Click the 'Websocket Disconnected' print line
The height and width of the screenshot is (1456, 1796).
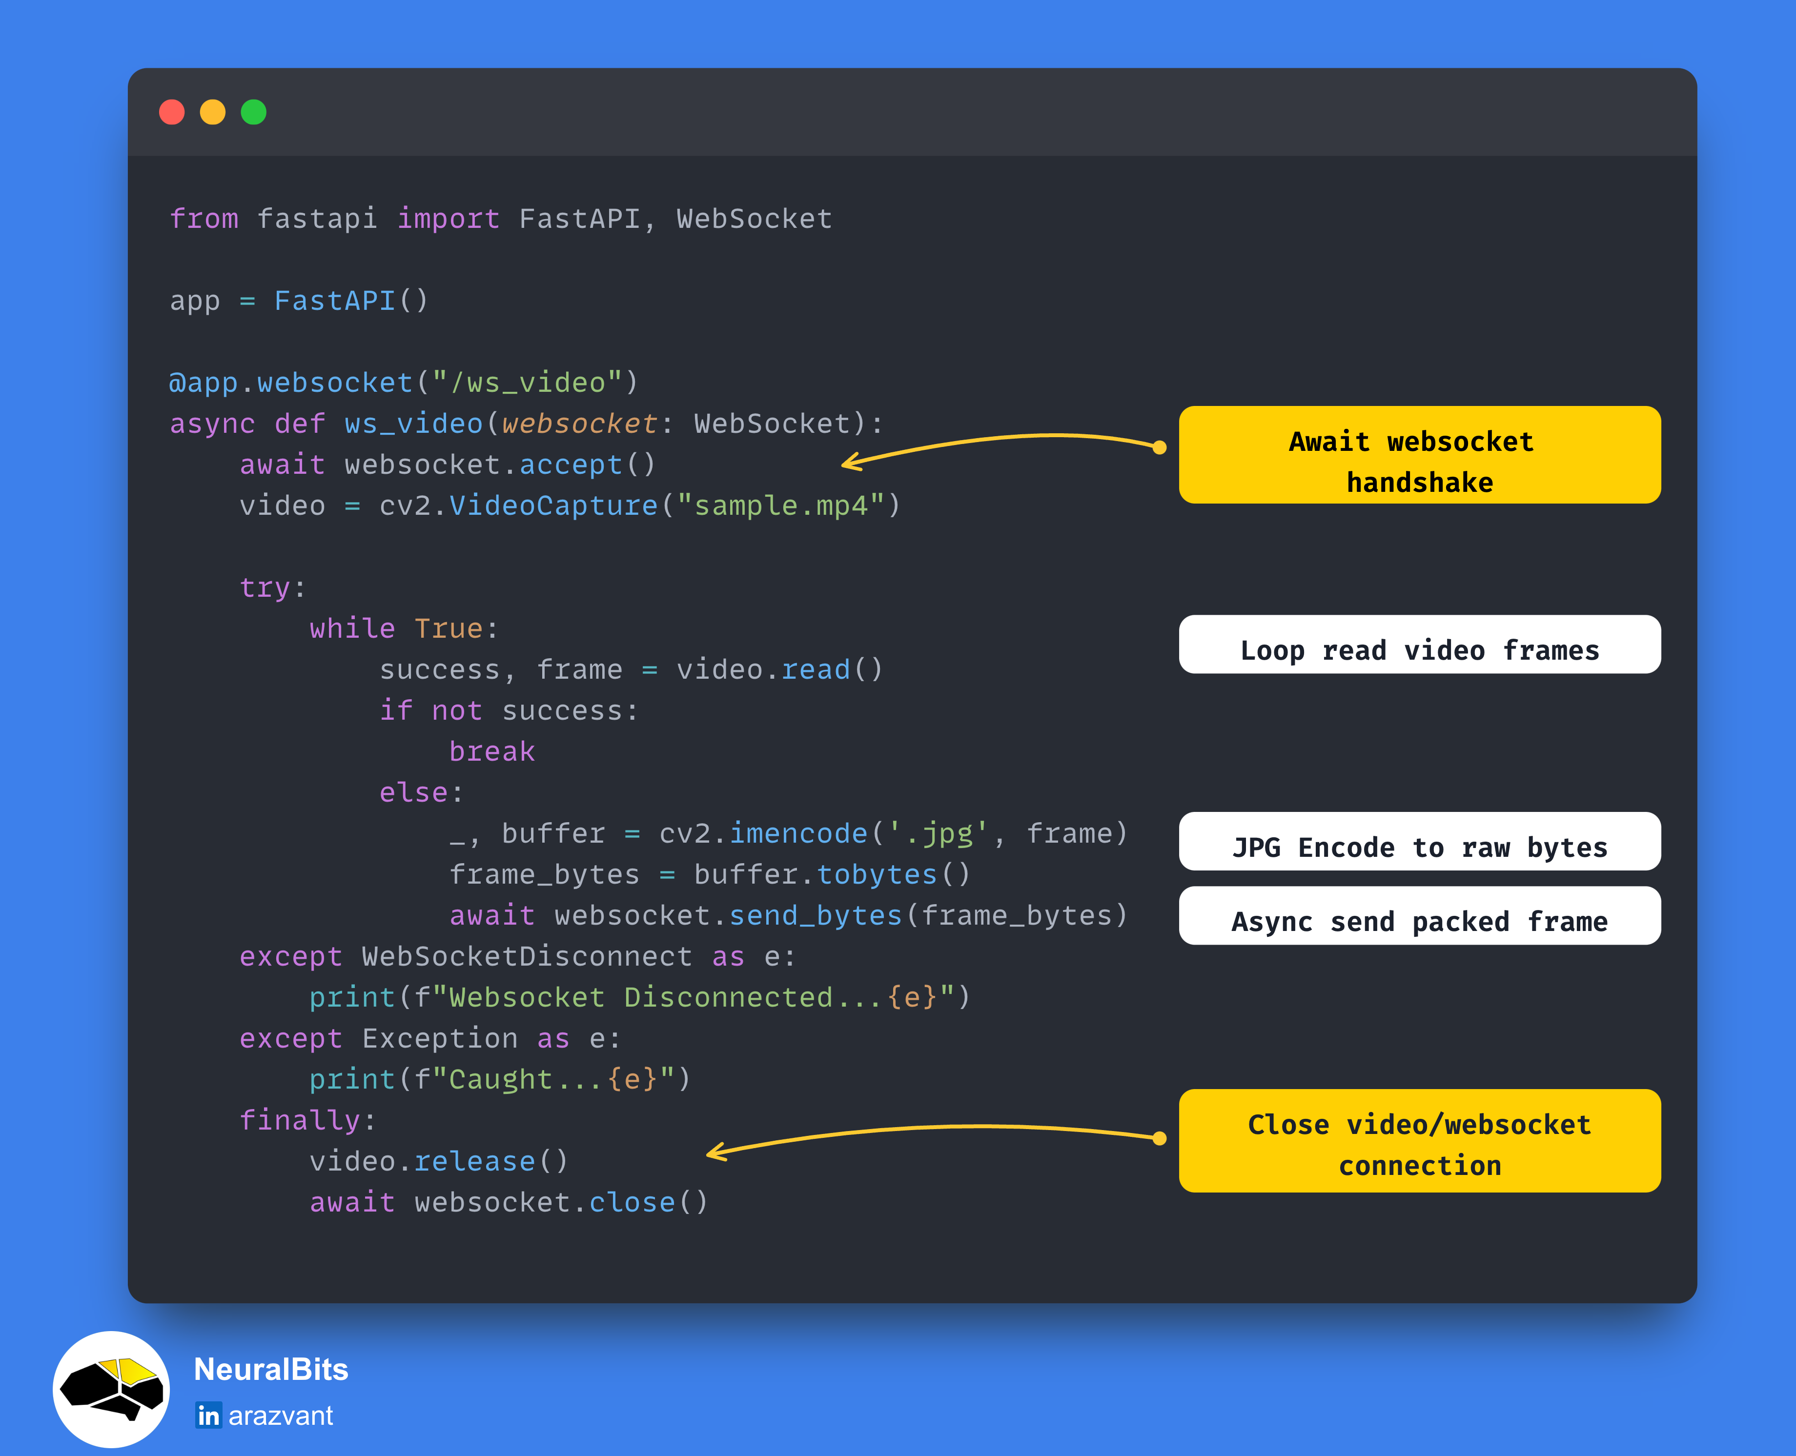click(640, 998)
